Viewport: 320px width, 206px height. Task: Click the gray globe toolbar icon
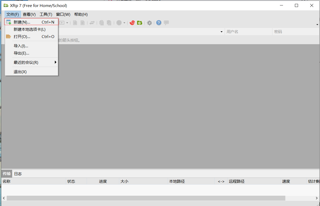pyautogui.click(x=119, y=23)
